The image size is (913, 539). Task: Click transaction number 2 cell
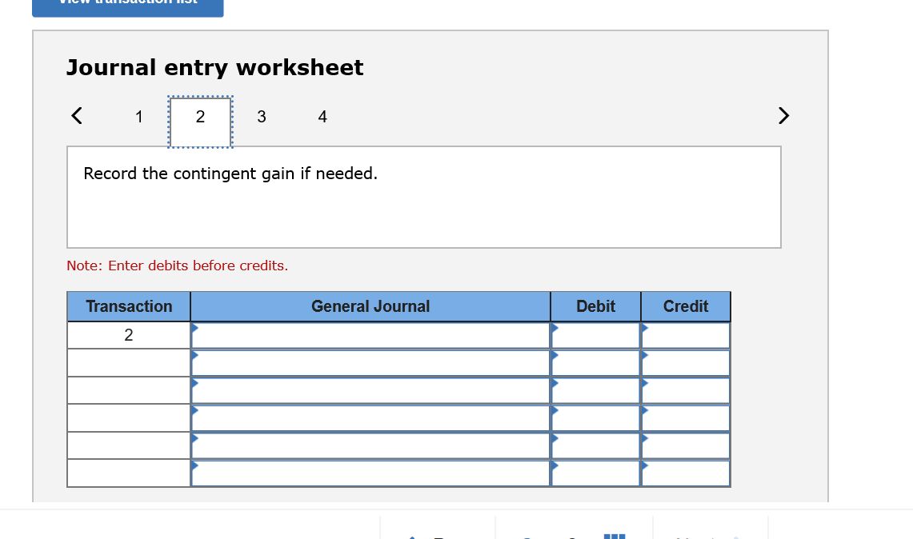[x=129, y=335]
